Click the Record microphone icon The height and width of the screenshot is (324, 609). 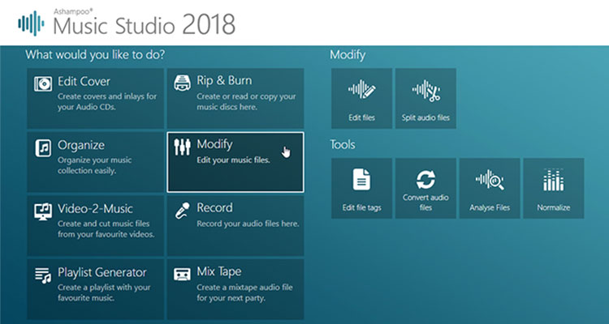coord(182,211)
